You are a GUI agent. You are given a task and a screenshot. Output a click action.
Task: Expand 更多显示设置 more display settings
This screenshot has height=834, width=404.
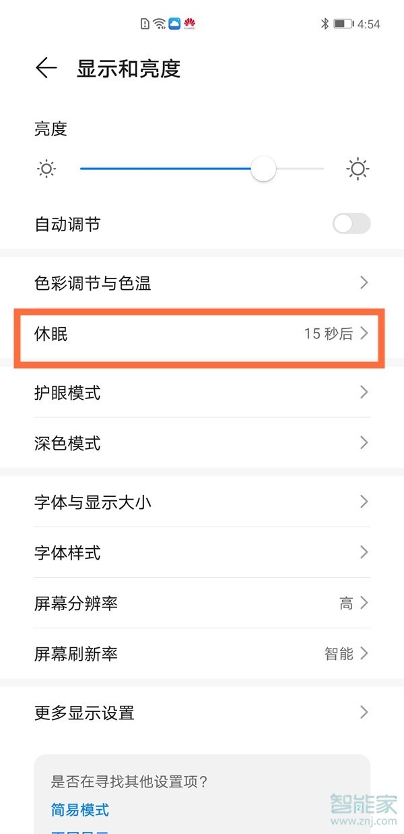(202, 712)
